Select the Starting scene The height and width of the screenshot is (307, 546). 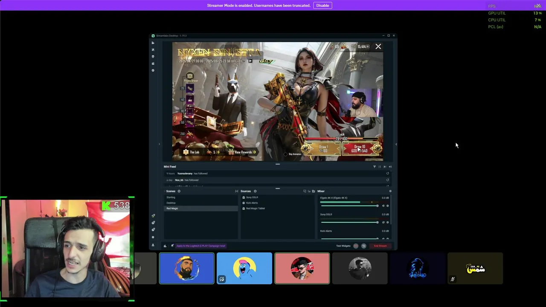point(200,197)
